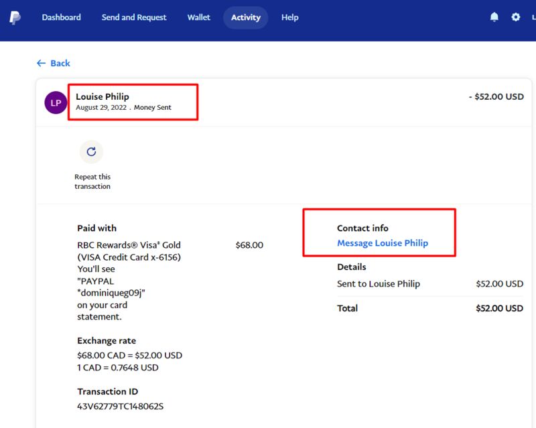Image resolution: width=536 pixels, height=428 pixels.
Task: Select the Activity tab
Action: click(246, 17)
